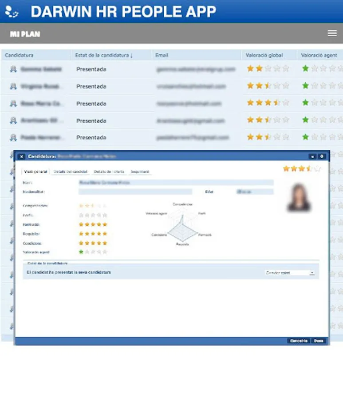Click the three-and-a-half-star global rating in third row

click(268, 103)
